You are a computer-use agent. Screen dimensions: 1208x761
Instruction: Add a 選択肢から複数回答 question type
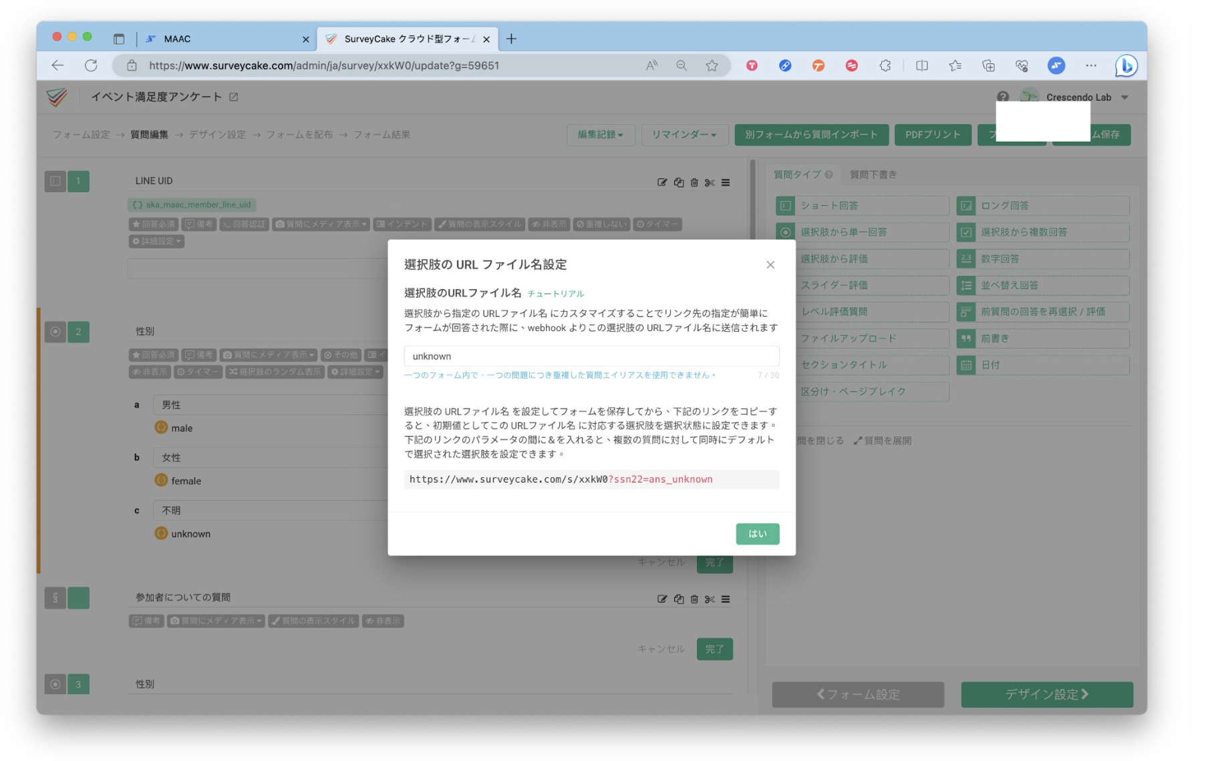[x=1042, y=232]
